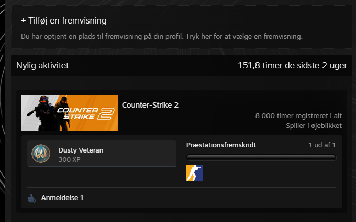Click 'Du har optjent en plads' description
This screenshot has width=356, height=222.
162,37
